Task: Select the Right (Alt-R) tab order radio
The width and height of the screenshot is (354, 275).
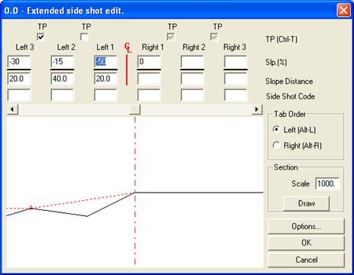Action: (276, 145)
